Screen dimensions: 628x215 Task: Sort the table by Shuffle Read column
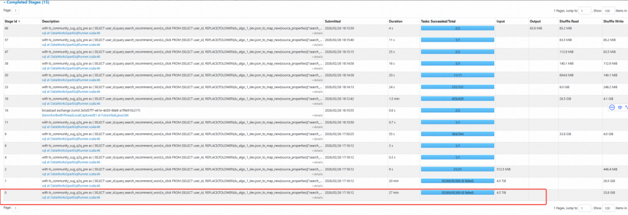[x=568, y=21]
